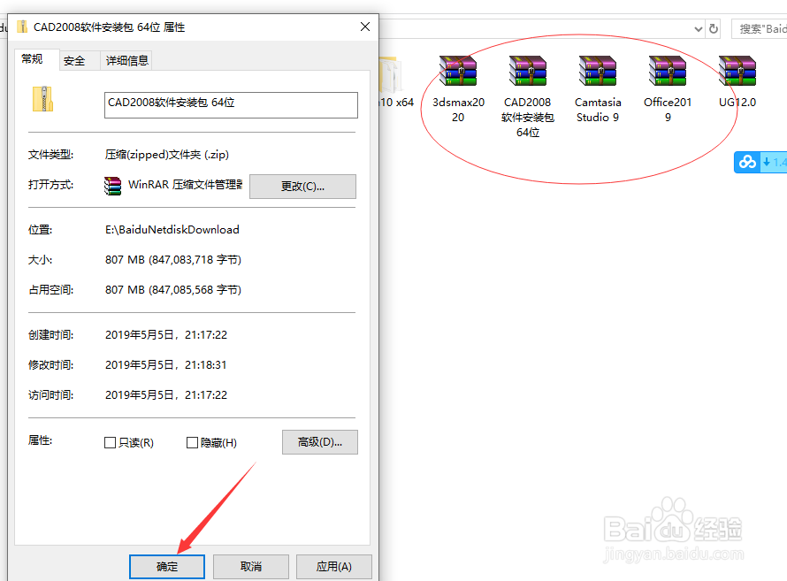Click the Baidu Netdisk cloud icon
The image size is (787, 581).
point(746,162)
